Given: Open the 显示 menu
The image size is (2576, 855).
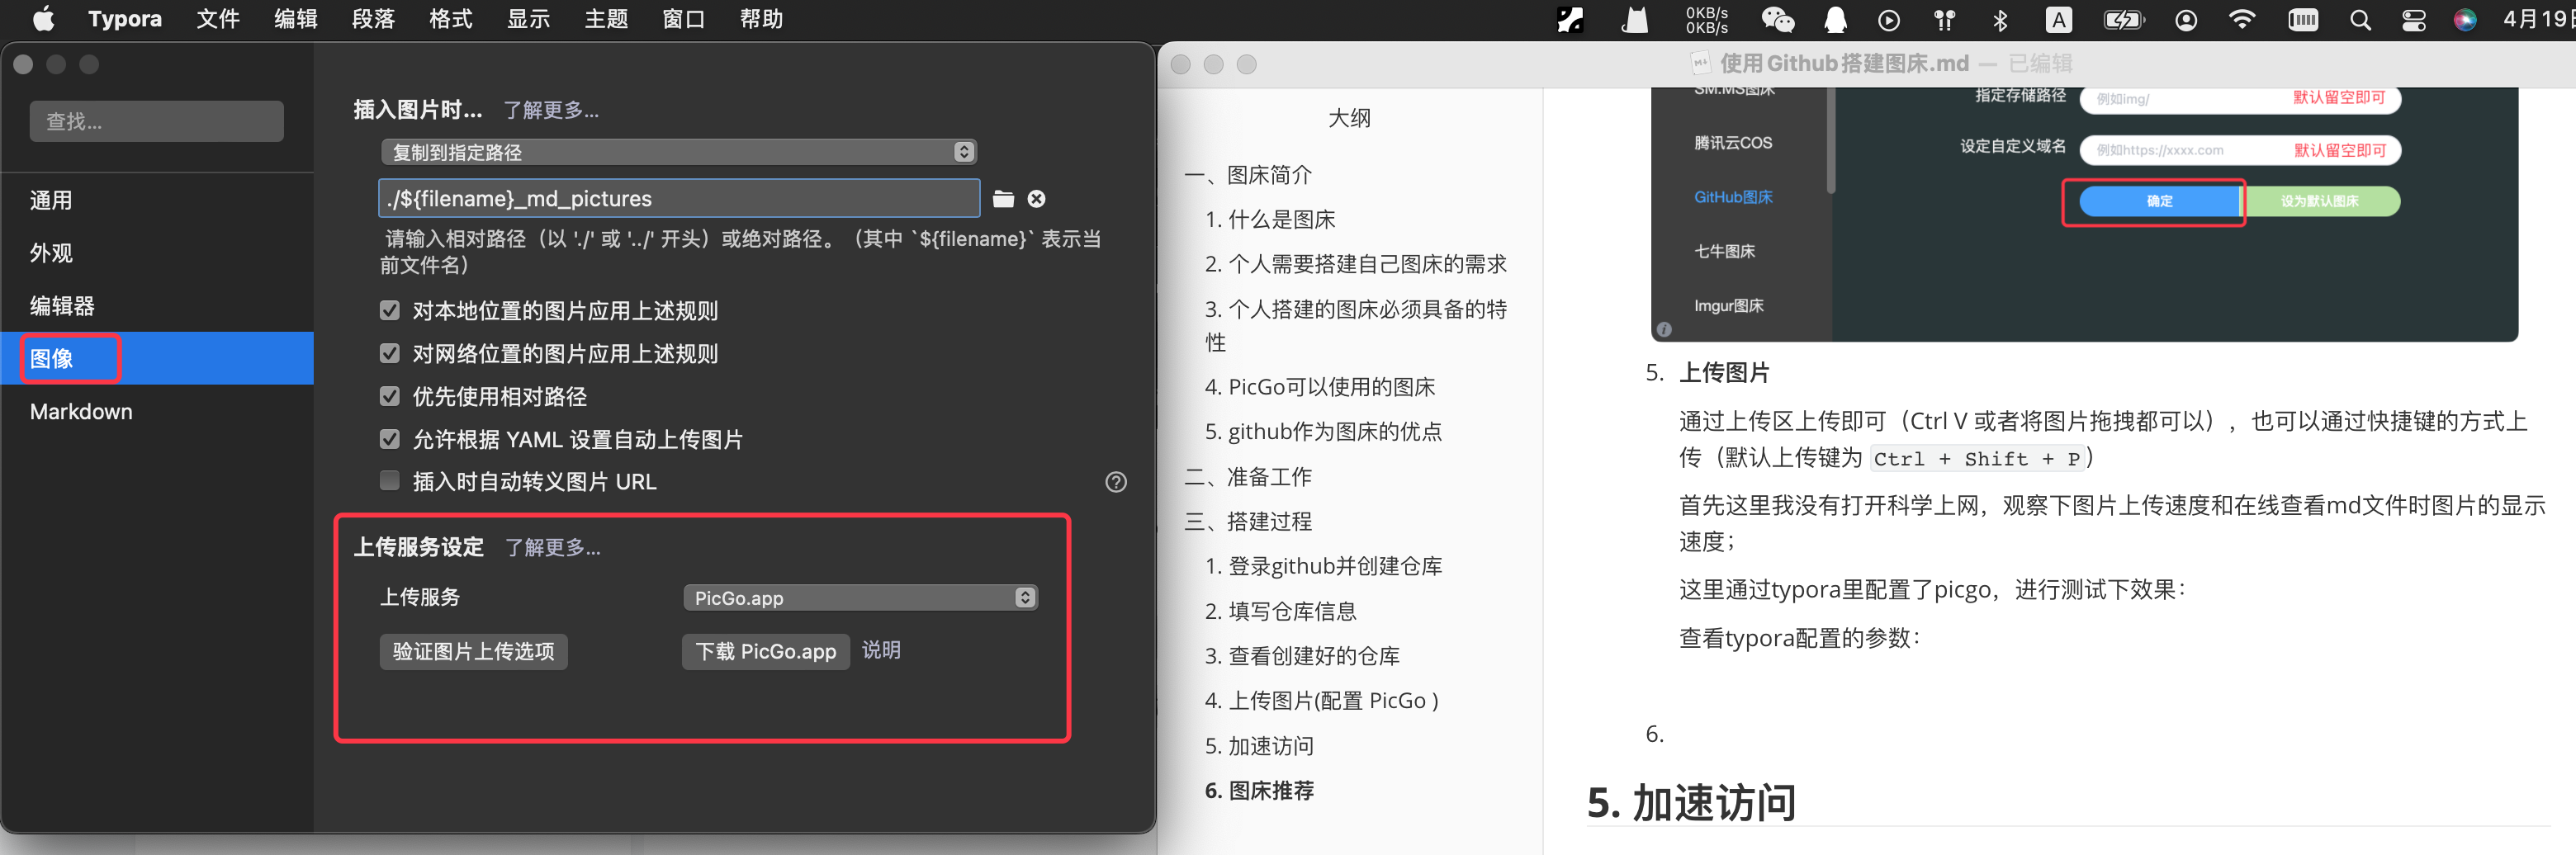Looking at the screenshot, I should [528, 19].
